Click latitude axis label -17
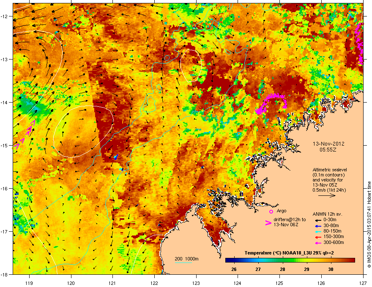The width and height of the screenshot is (372, 287). [5, 232]
